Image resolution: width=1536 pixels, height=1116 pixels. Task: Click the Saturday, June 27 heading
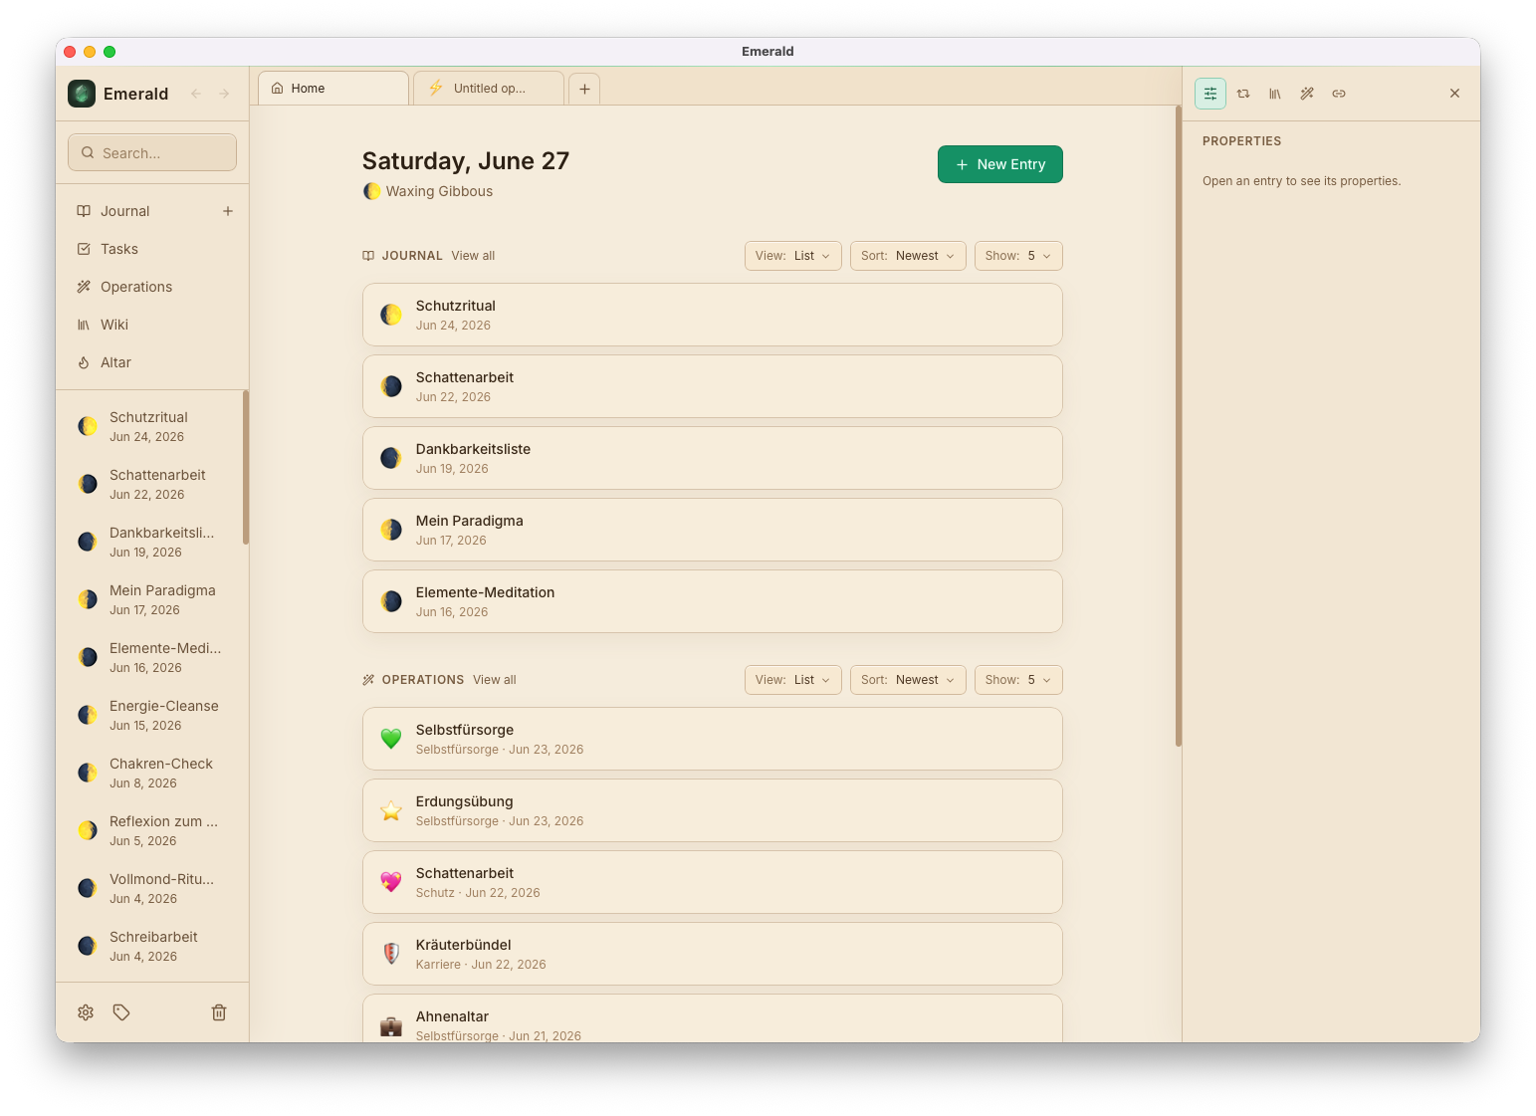click(466, 161)
